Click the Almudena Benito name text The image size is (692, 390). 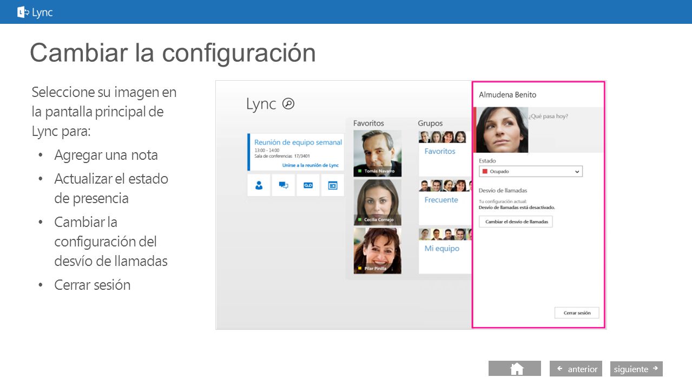point(508,95)
